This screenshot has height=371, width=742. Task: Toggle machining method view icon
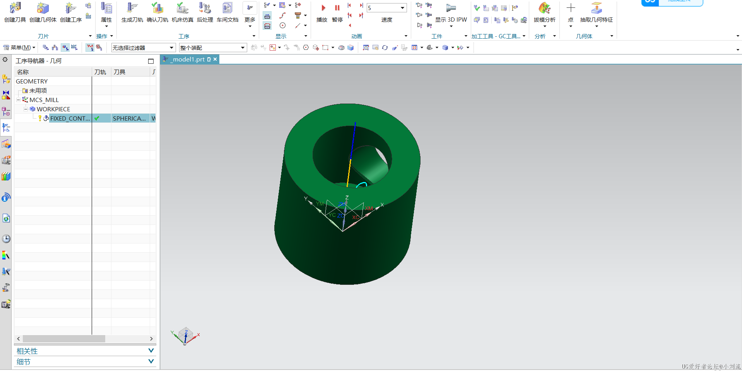click(74, 48)
